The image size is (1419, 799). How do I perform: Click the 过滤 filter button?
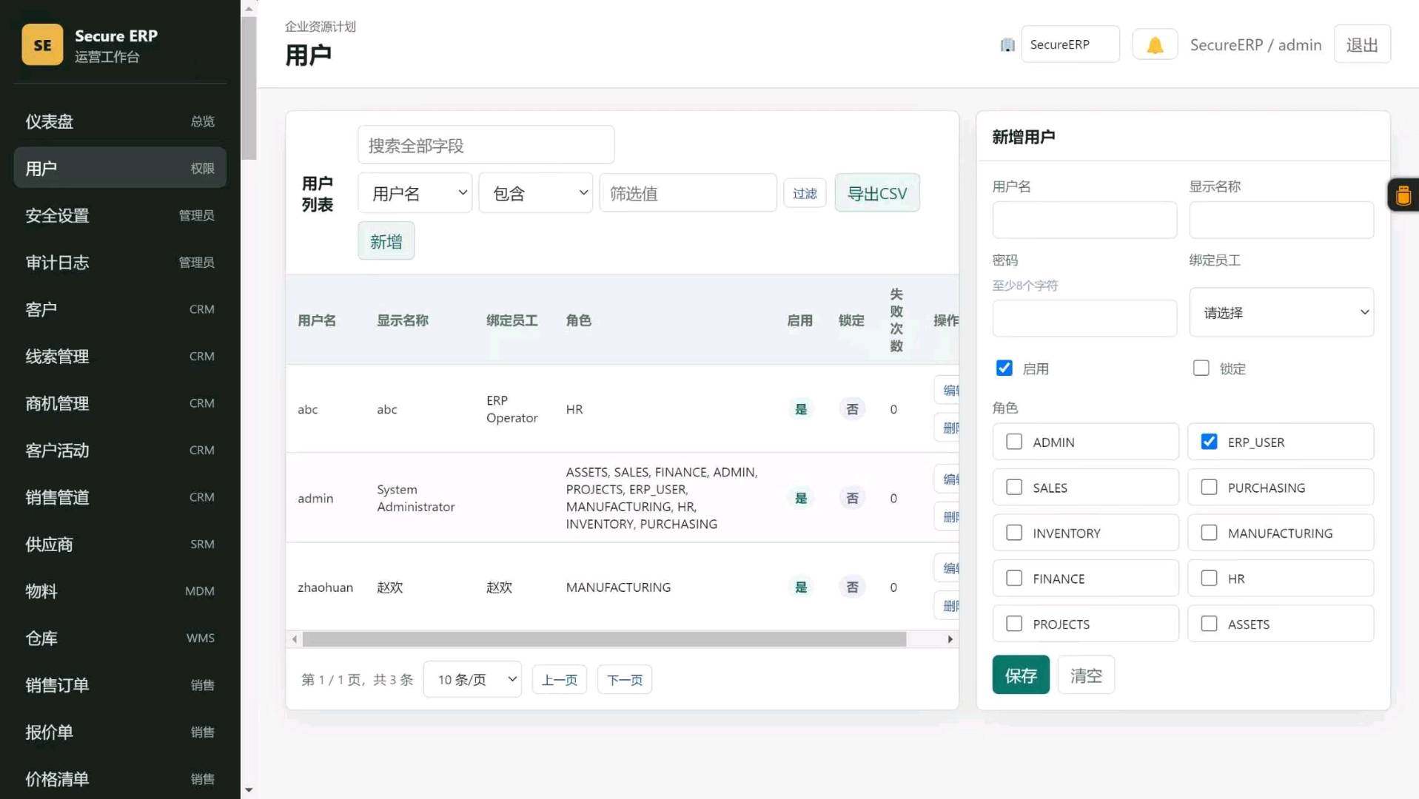(x=805, y=193)
